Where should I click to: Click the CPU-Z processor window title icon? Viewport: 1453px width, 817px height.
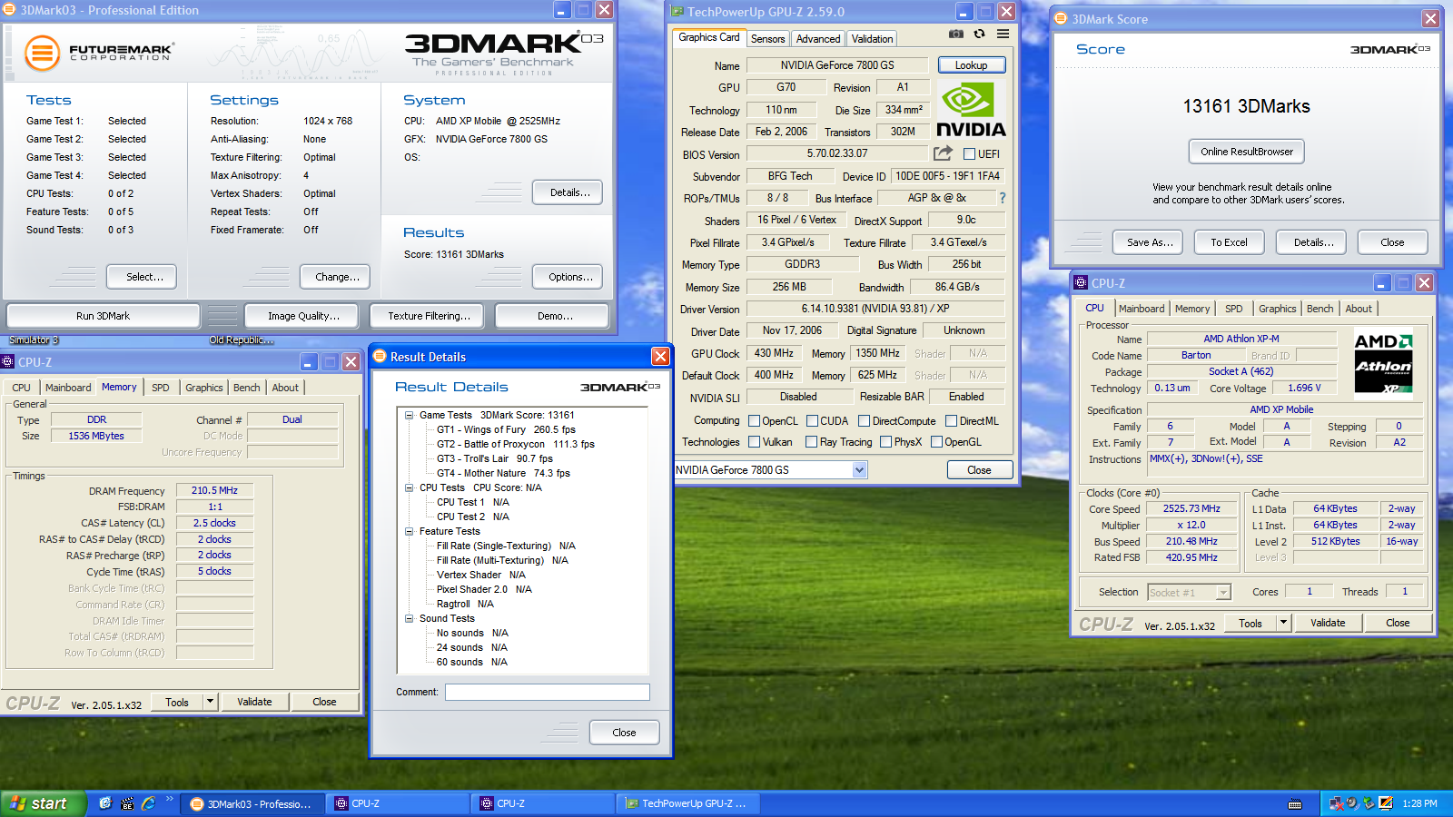click(1081, 283)
